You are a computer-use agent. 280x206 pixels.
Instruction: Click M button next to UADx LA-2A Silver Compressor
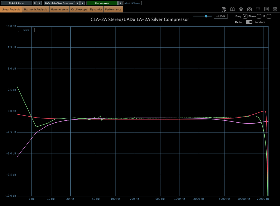point(77,3)
